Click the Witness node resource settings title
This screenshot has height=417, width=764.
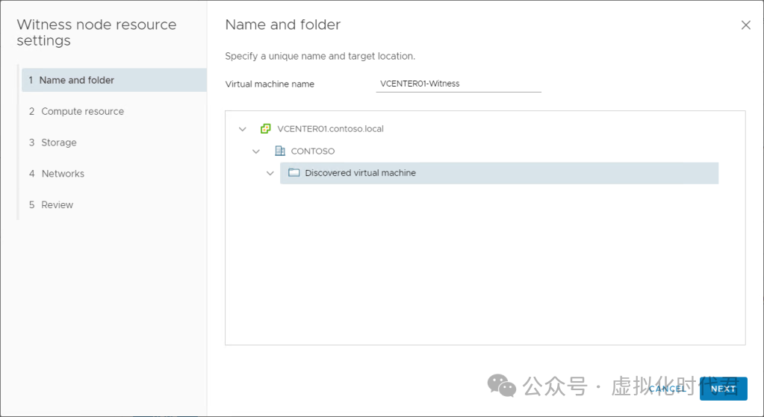(96, 32)
